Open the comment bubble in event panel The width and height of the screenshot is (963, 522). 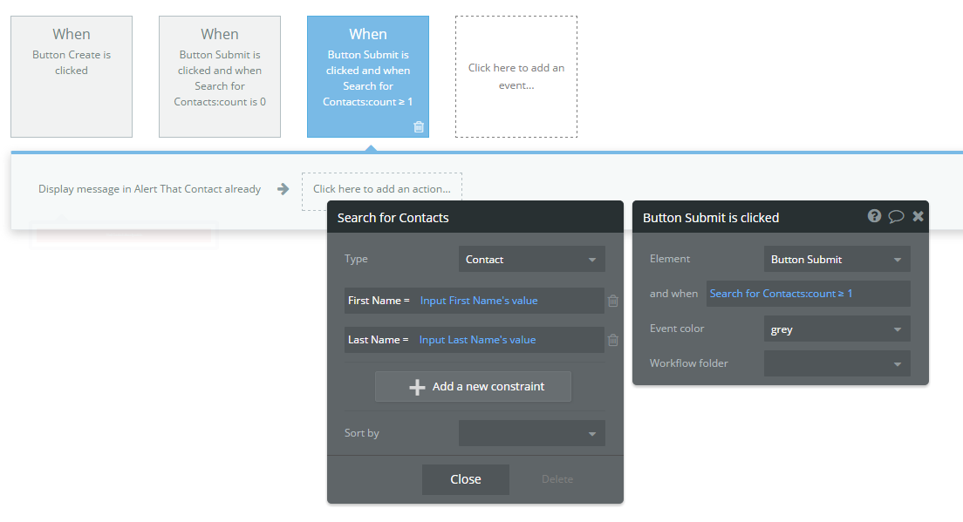[x=896, y=216]
